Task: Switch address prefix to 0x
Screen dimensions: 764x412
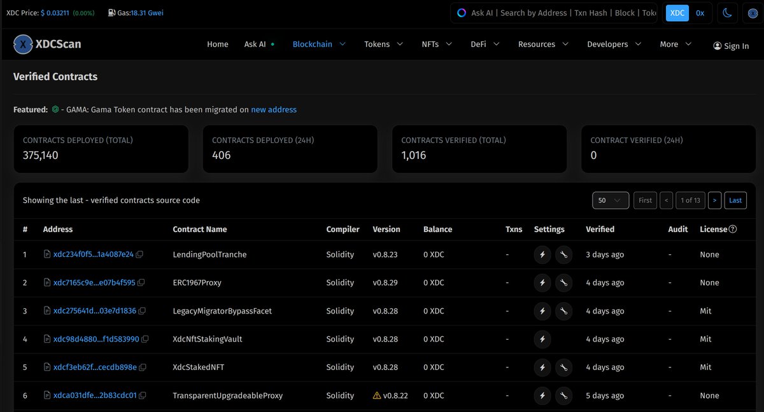Action: click(x=700, y=13)
